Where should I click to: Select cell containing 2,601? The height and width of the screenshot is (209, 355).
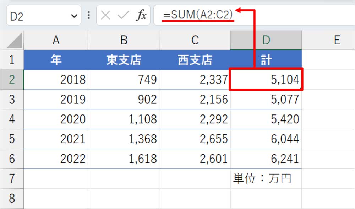195,159
